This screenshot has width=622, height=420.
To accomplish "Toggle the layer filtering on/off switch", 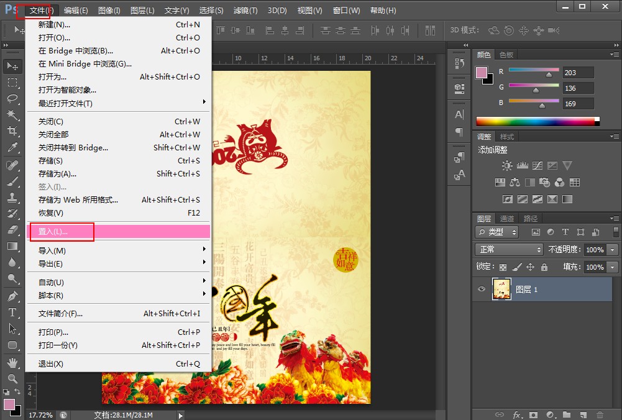I will 616,232.
